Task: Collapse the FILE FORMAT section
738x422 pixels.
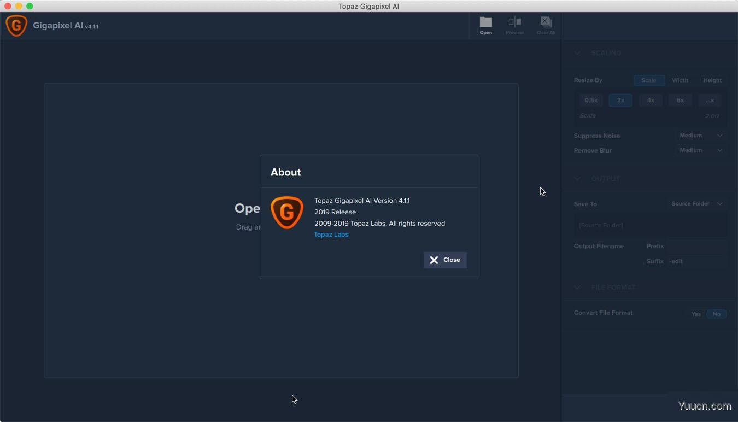Action: coord(577,288)
